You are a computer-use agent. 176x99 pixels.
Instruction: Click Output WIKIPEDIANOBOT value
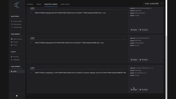tap(140, 13)
